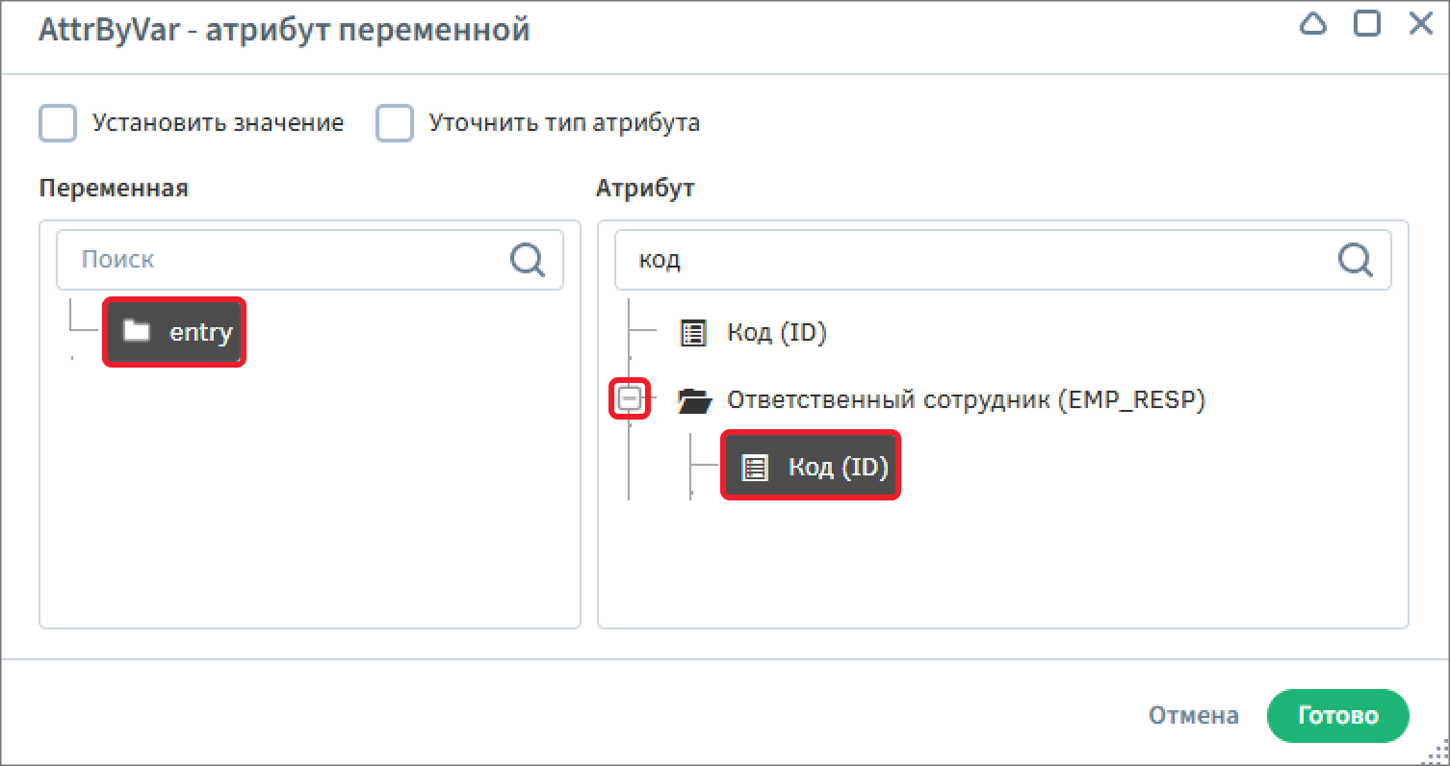The height and width of the screenshot is (766, 1450).
Task: Click the open folder icon of Ответственный сотрудник
Action: [x=693, y=400]
